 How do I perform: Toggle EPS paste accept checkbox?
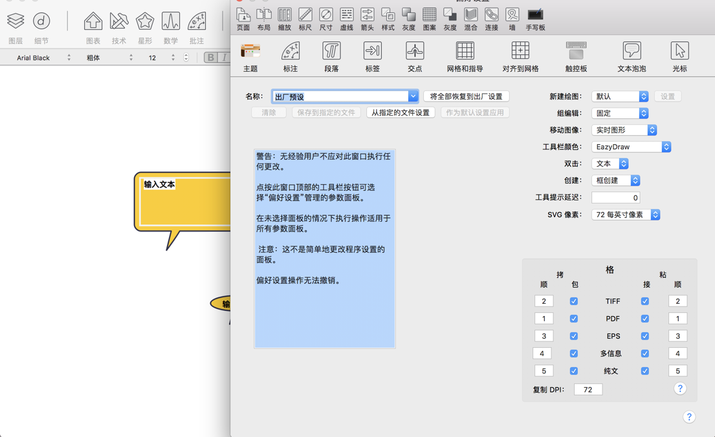(x=644, y=336)
